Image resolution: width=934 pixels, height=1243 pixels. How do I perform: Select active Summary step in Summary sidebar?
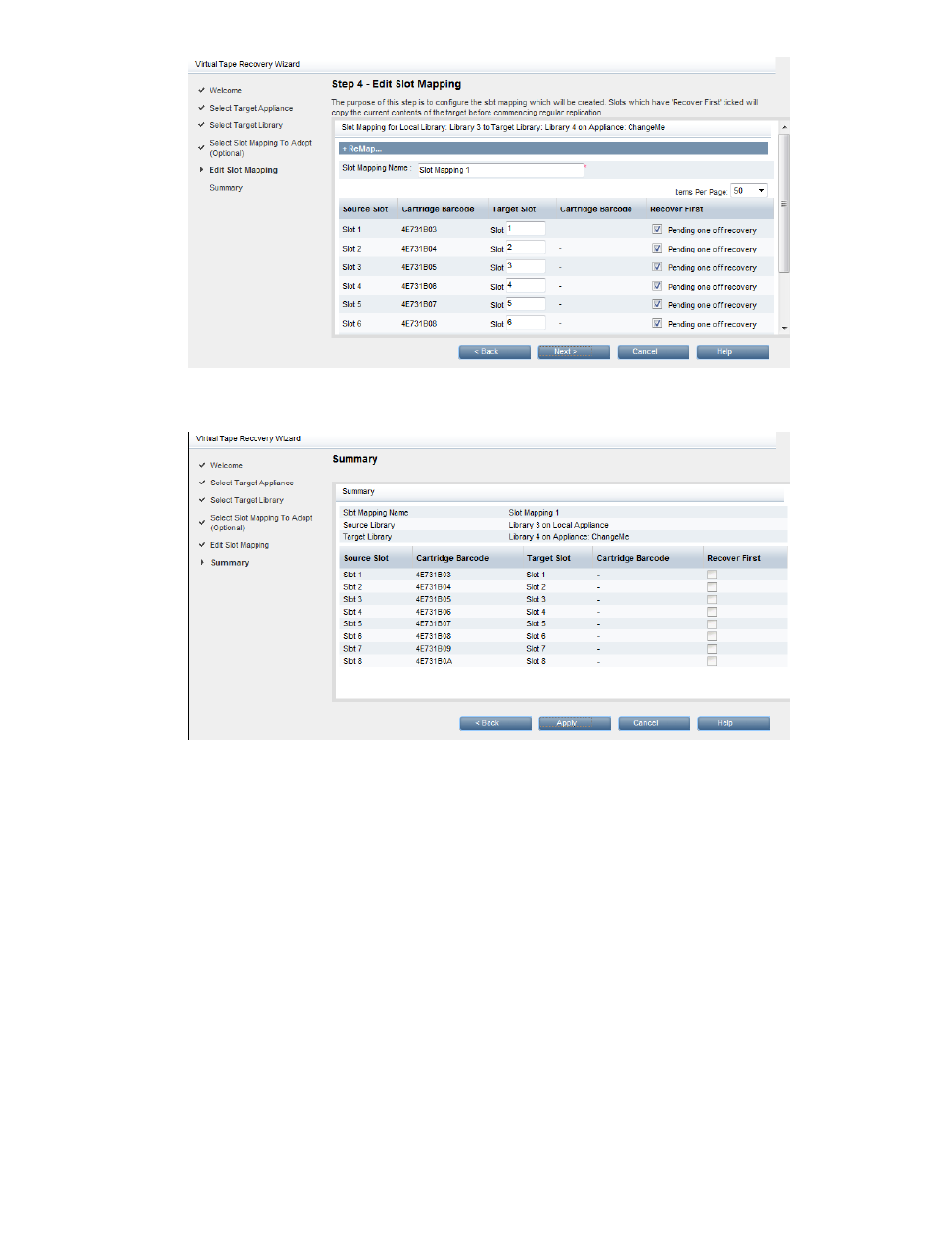[230, 563]
